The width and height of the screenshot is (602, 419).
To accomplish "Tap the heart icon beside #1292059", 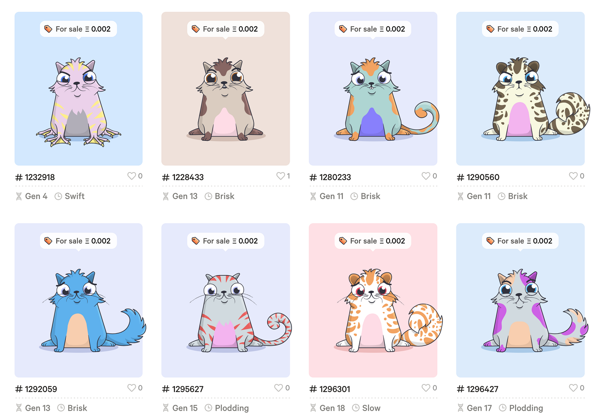I will tap(131, 388).
